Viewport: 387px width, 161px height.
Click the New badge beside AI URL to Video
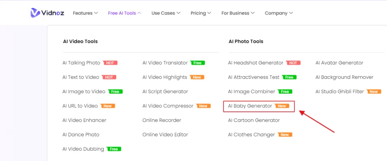point(107,106)
